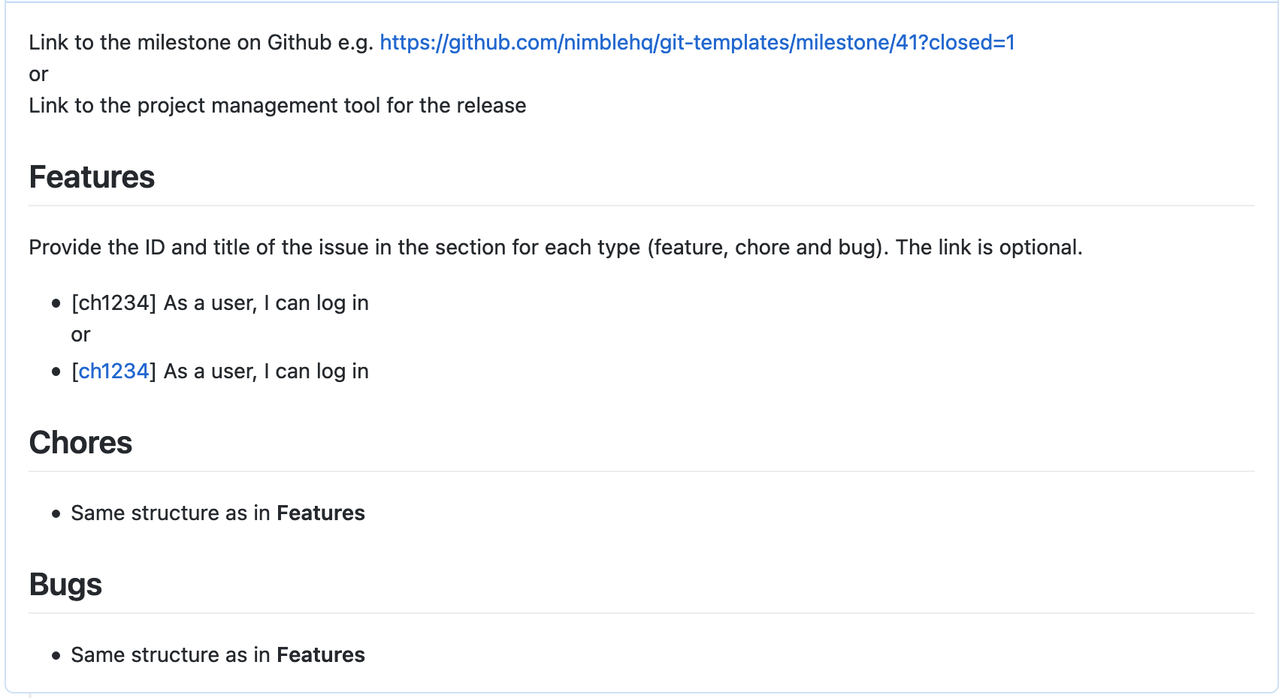Click the blue ch1234 issue link
This screenshot has height=698, width=1285.
[113, 372]
